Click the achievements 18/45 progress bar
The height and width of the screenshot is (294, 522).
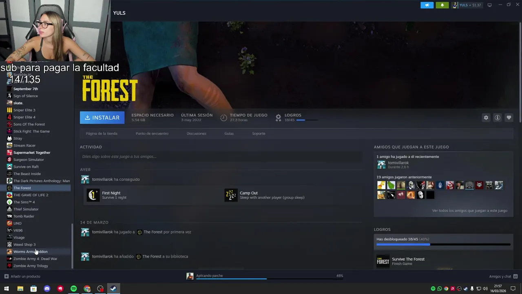(x=443, y=244)
